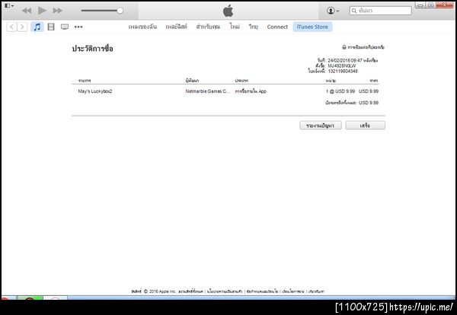Click the volume slider knob
The width and height of the screenshot is (457, 315).
tap(120, 11)
